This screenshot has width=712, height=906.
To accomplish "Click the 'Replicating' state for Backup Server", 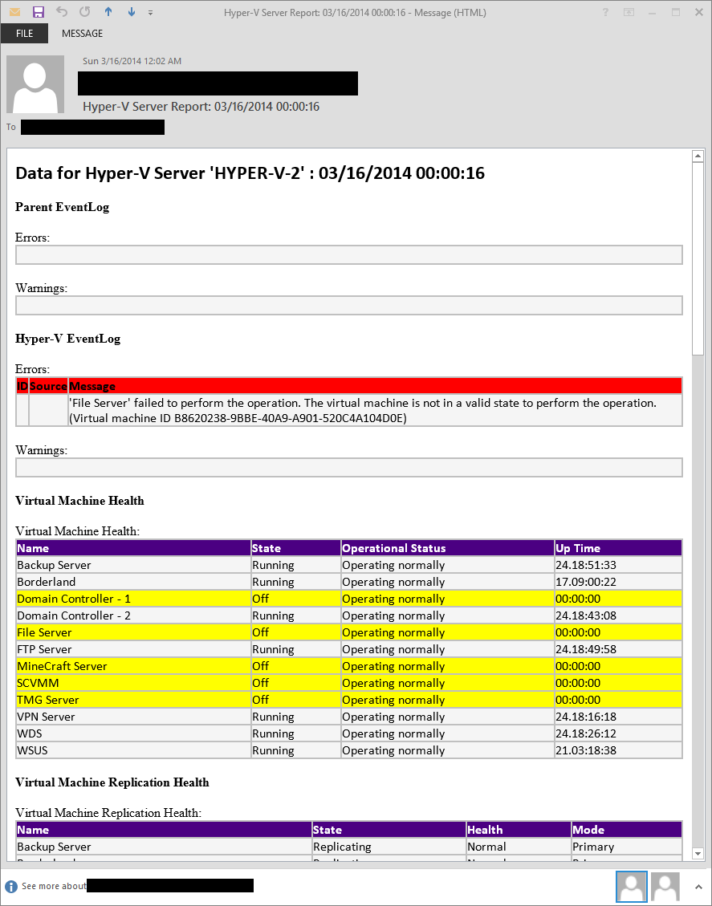I will (x=342, y=847).
